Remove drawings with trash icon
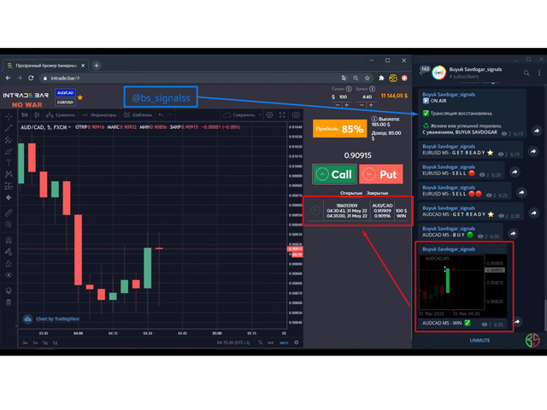 (x=9, y=302)
